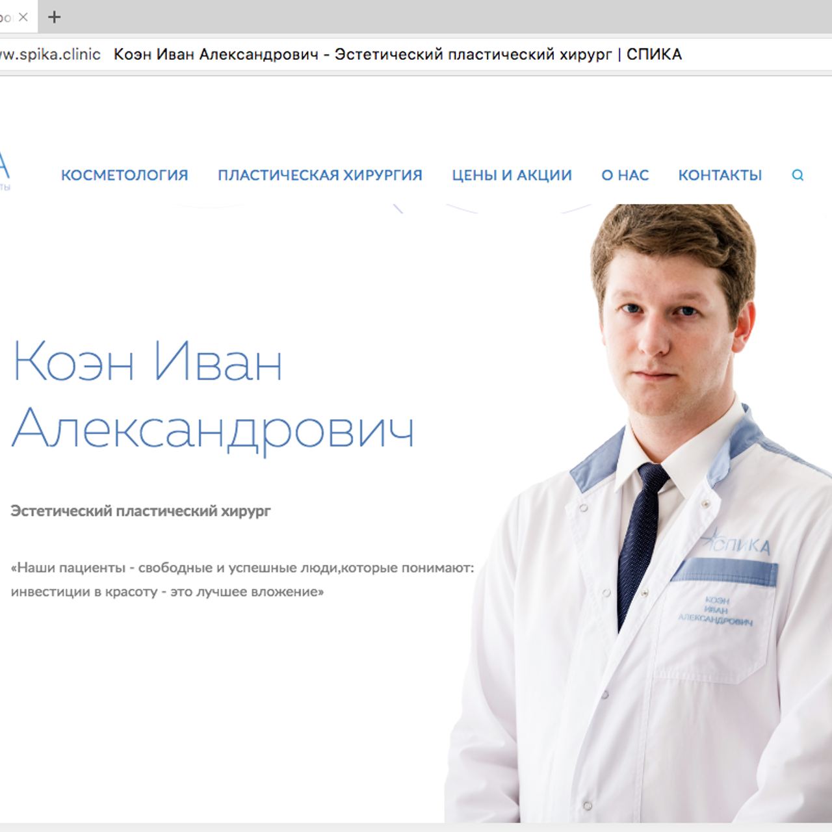
Task: Click the horizontal scrollbar at page bottom
Action: click(x=416, y=827)
